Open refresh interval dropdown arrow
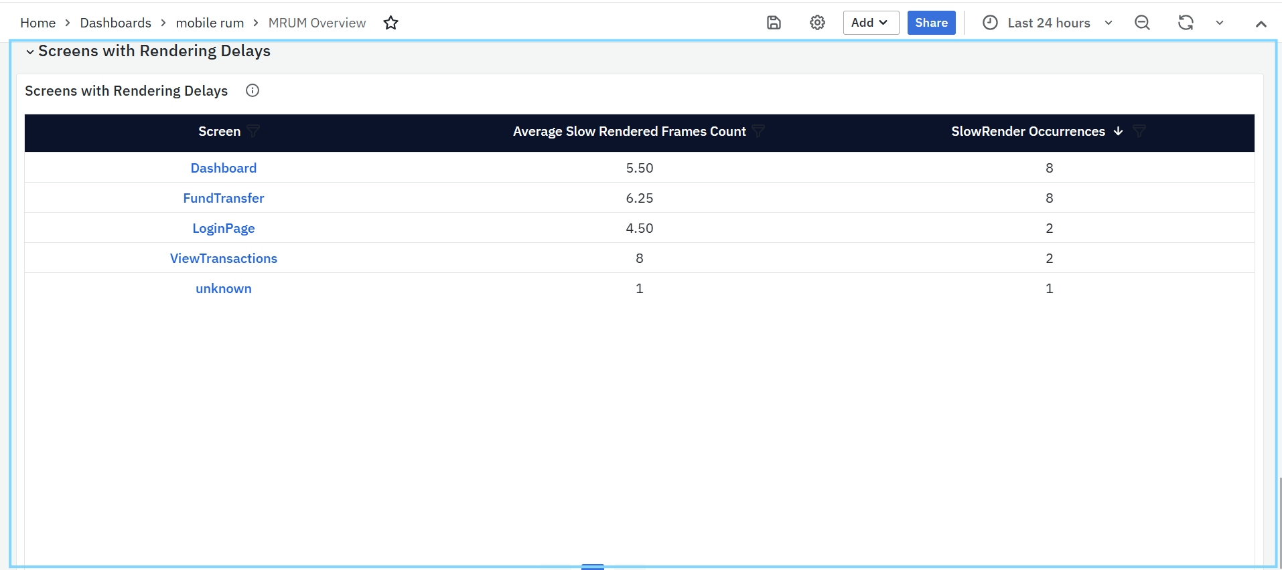 [1220, 23]
